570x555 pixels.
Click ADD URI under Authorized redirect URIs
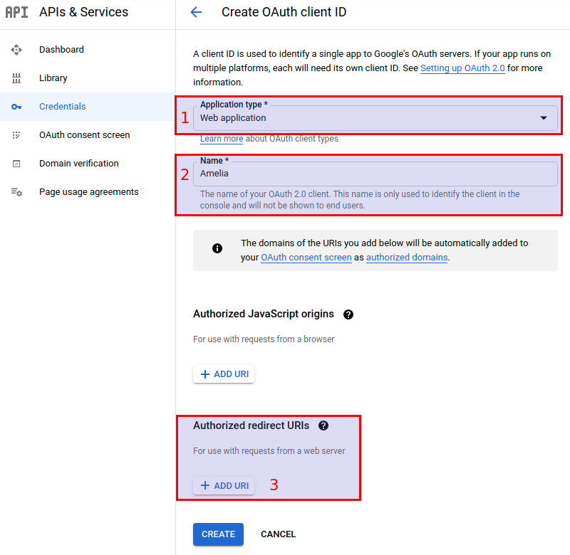pyautogui.click(x=224, y=485)
